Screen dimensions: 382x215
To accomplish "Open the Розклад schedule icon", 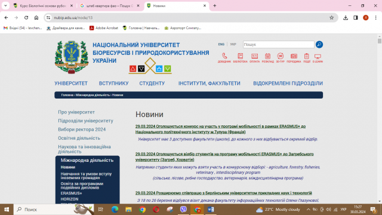I will click(x=268, y=58).
